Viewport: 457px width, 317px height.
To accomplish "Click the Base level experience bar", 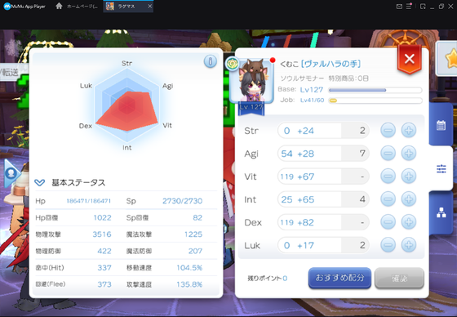I will (375, 90).
